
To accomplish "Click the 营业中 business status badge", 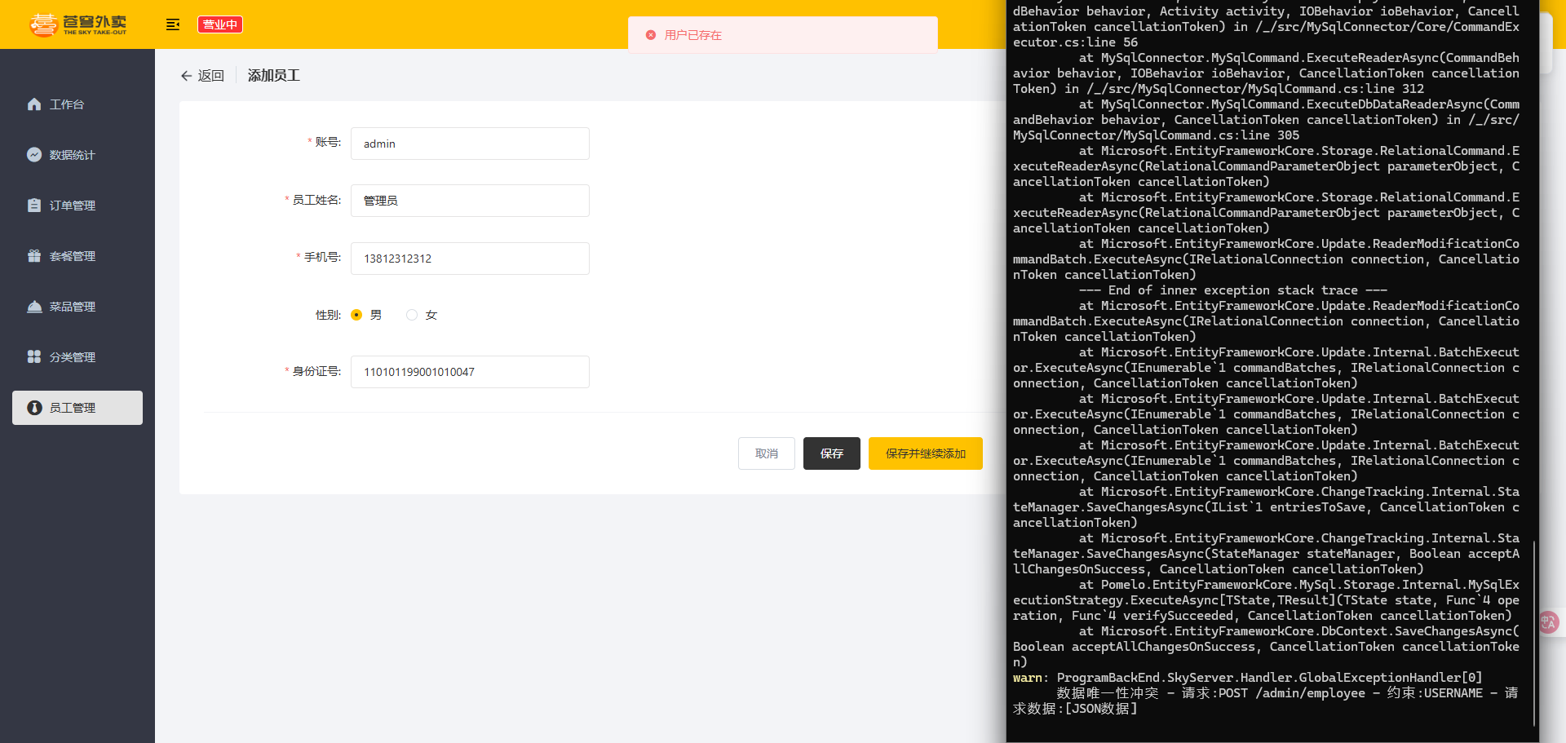I will pyautogui.click(x=220, y=24).
